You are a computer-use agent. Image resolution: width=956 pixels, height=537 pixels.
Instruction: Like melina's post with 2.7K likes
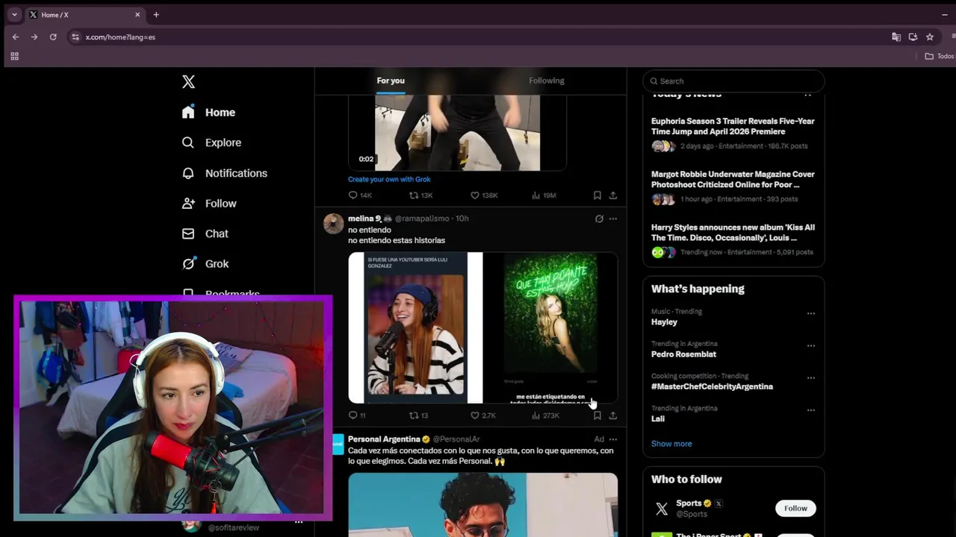point(482,415)
